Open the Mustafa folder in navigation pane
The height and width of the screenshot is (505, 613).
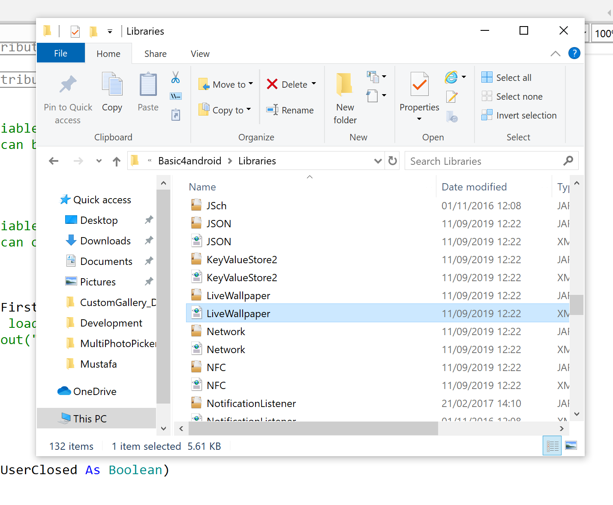(x=98, y=364)
